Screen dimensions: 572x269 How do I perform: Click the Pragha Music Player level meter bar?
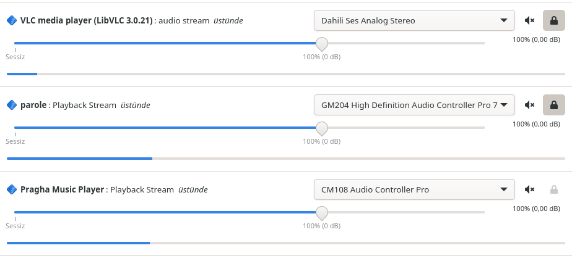(286, 243)
